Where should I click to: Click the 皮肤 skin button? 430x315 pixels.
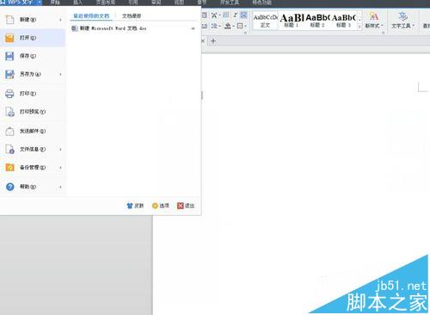click(135, 206)
